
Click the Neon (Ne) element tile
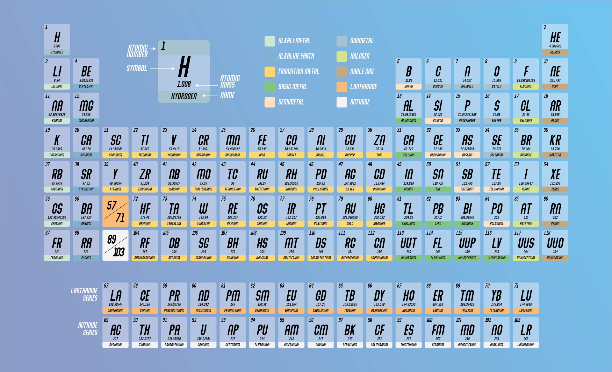555,74
